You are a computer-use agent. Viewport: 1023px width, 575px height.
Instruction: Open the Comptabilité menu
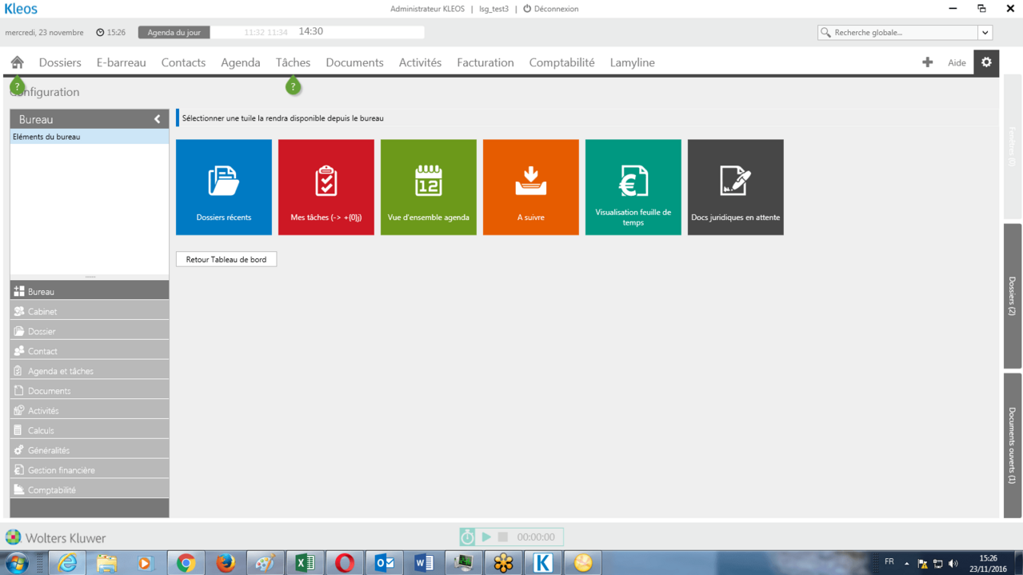click(x=561, y=62)
